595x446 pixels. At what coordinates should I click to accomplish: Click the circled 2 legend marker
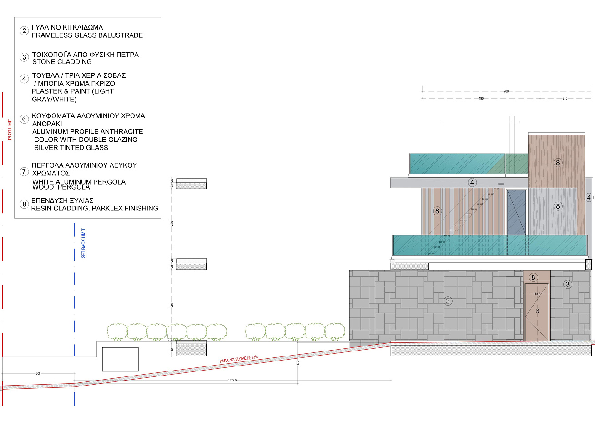(x=24, y=31)
